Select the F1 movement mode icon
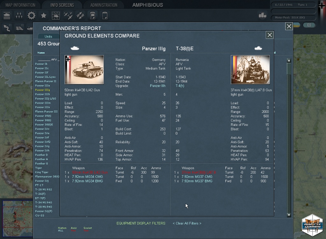326x239 pixels. coord(7,28)
